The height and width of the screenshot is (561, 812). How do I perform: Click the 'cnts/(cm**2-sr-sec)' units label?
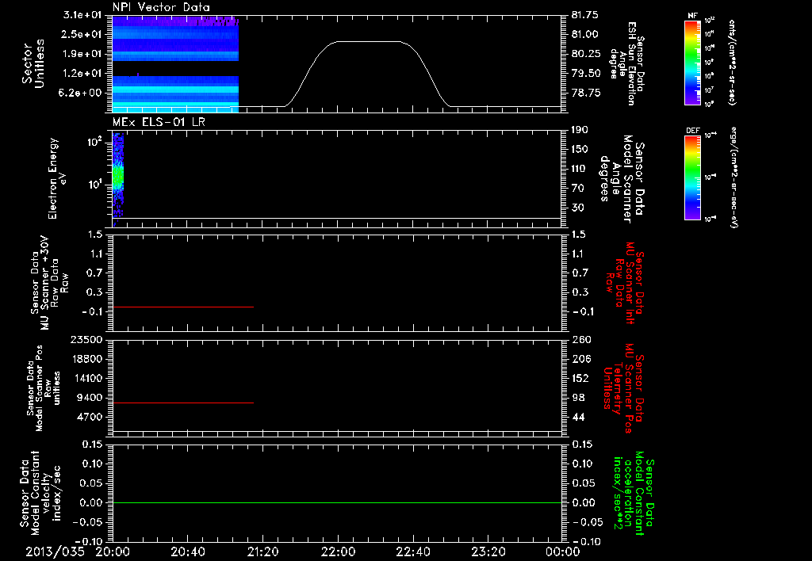coord(732,63)
